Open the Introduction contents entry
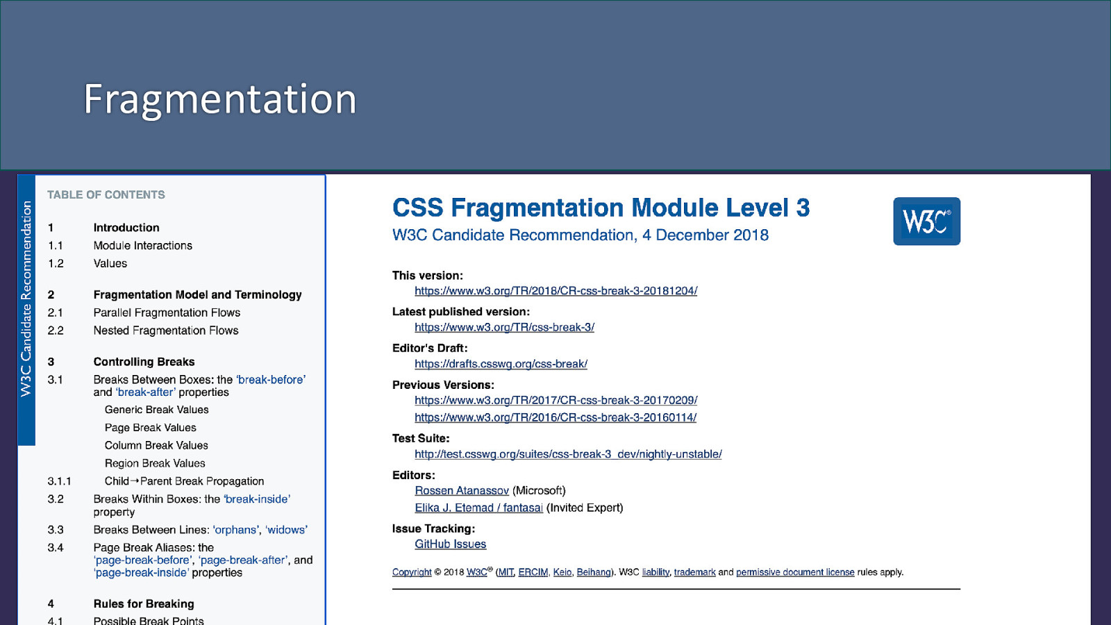 tap(126, 228)
